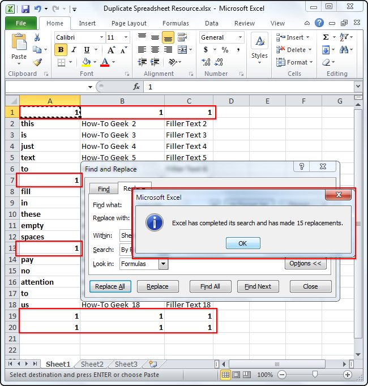This screenshot has width=368, height=386.
Task: Click the AutoSum sigma icon
Action: [x=326, y=37]
